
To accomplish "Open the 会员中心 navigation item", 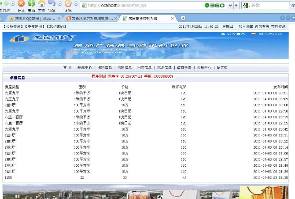I will point(204,68).
